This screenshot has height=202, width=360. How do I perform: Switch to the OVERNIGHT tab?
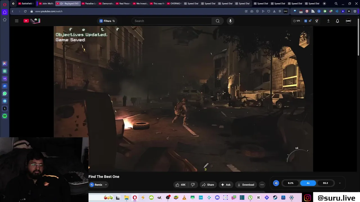click(x=174, y=3)
